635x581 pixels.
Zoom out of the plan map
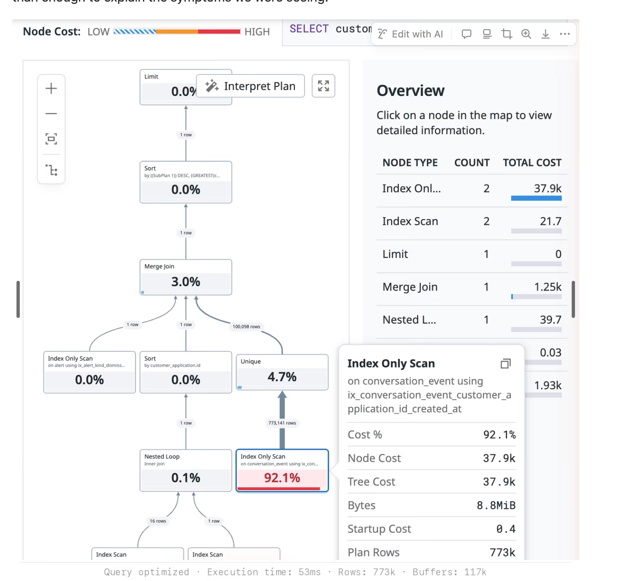coord(51,114)
